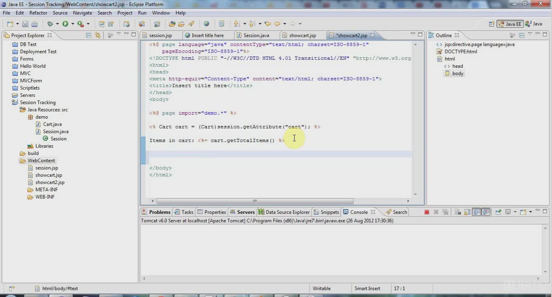The height and width of the screenshot is (297, 552).
Task: Select head node in Outline
Action: (x=458, y=66)
